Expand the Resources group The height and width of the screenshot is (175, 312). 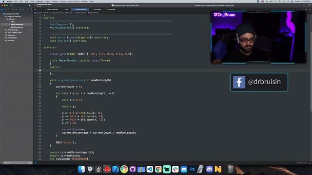click(4, 35)
